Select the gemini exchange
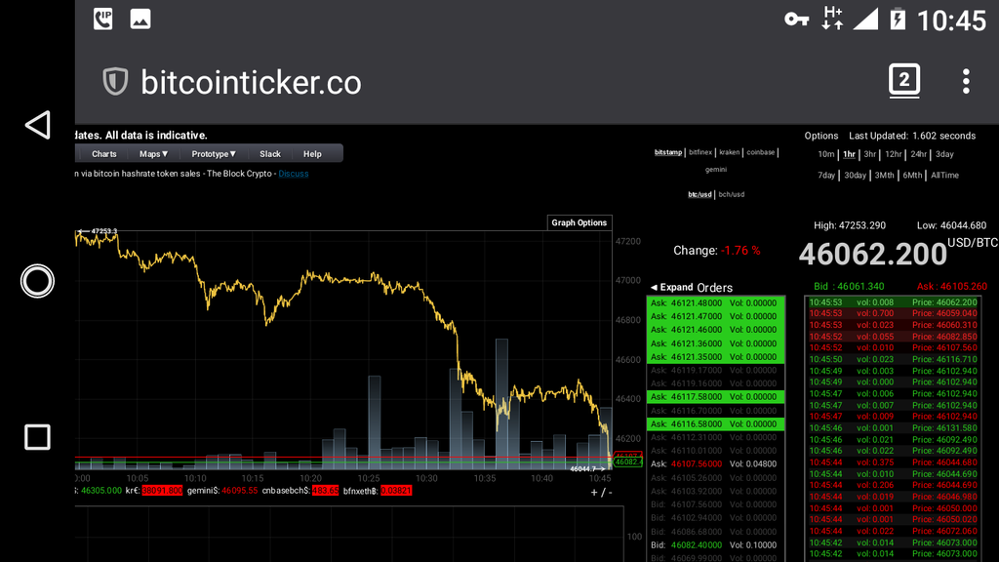The image size is (999, 562). tap(716, 170)
